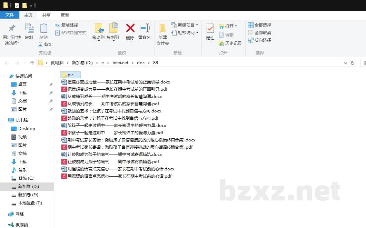
Task: Click the New Folder (新建文件夹) icon
Action: pos(162,28)
